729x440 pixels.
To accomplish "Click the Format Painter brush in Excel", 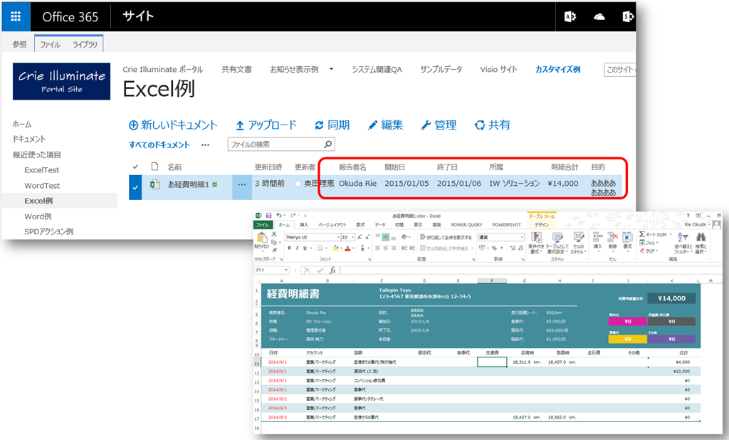I will click(x=274, y=250).
